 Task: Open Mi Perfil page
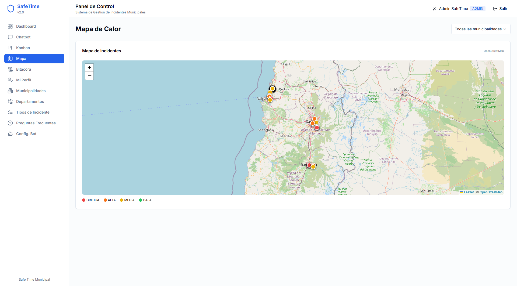34,80
